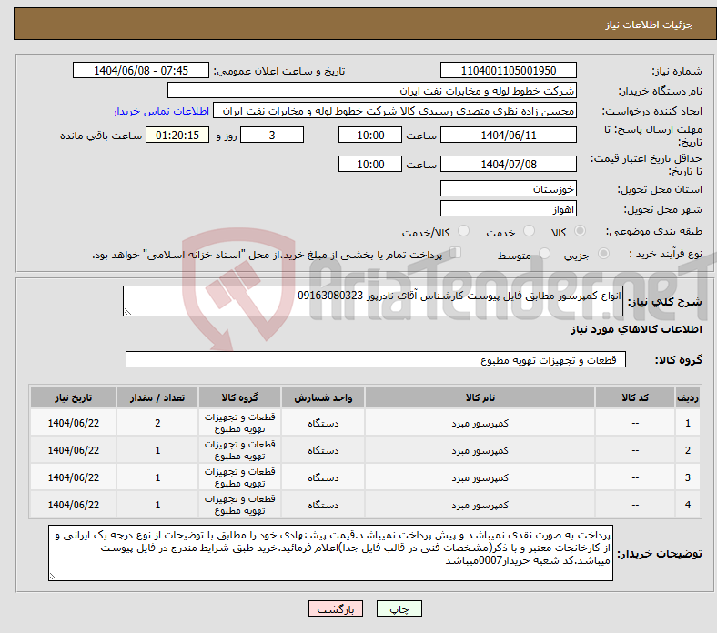
Task: Click quantity 2 in row 1
Action: click(157, 423)
